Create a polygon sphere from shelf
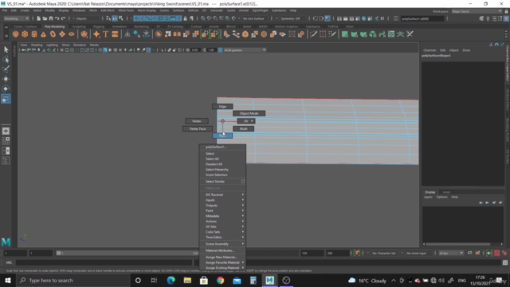The width and height of the screenshot is (510, 287). (15, 34)
